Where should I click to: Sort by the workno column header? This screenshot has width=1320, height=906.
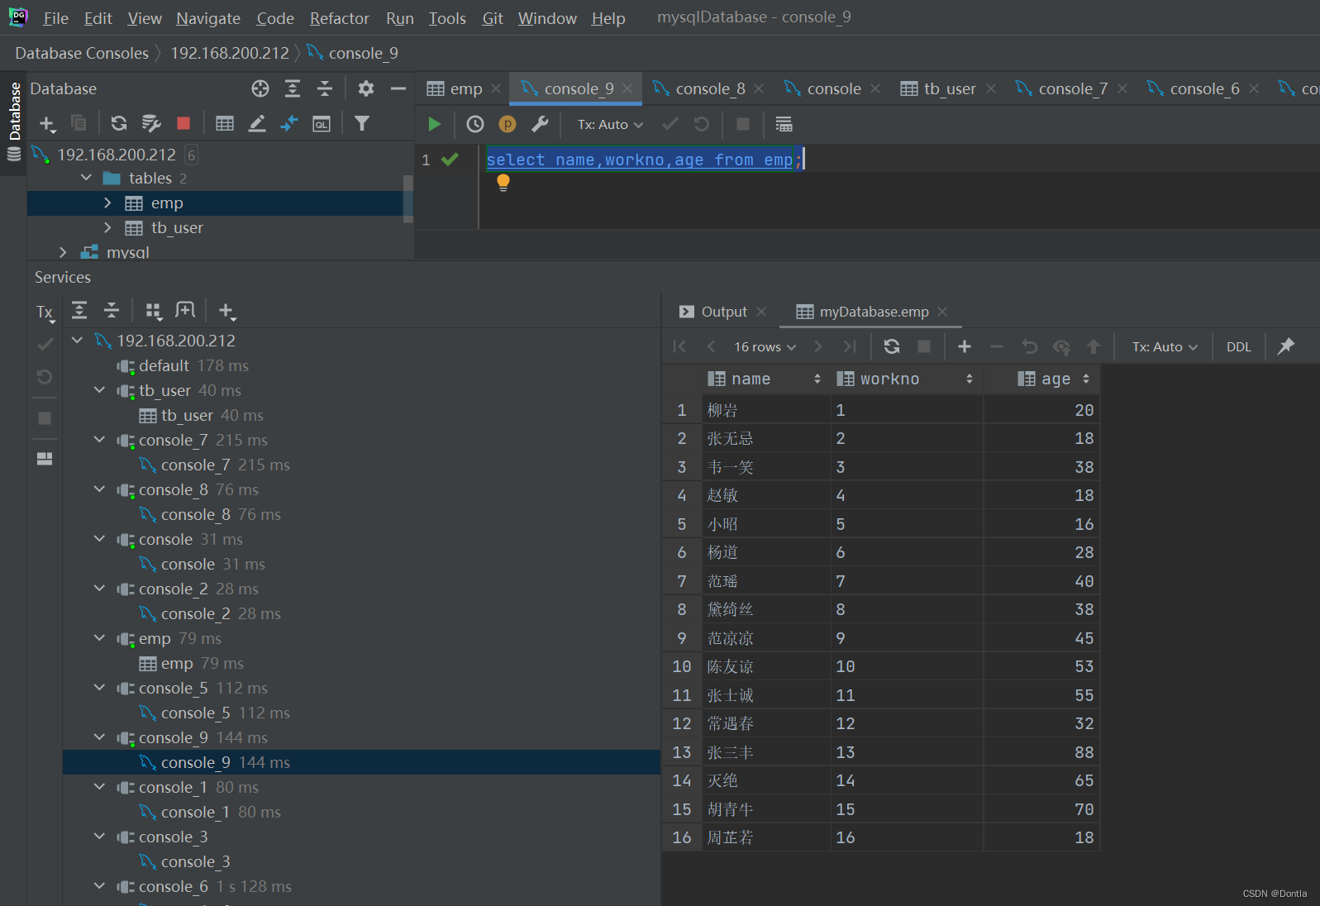click(x=907, y=379)
